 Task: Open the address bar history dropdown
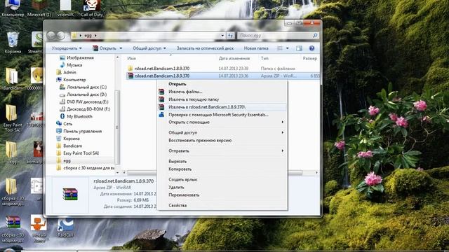click(222, 36)
